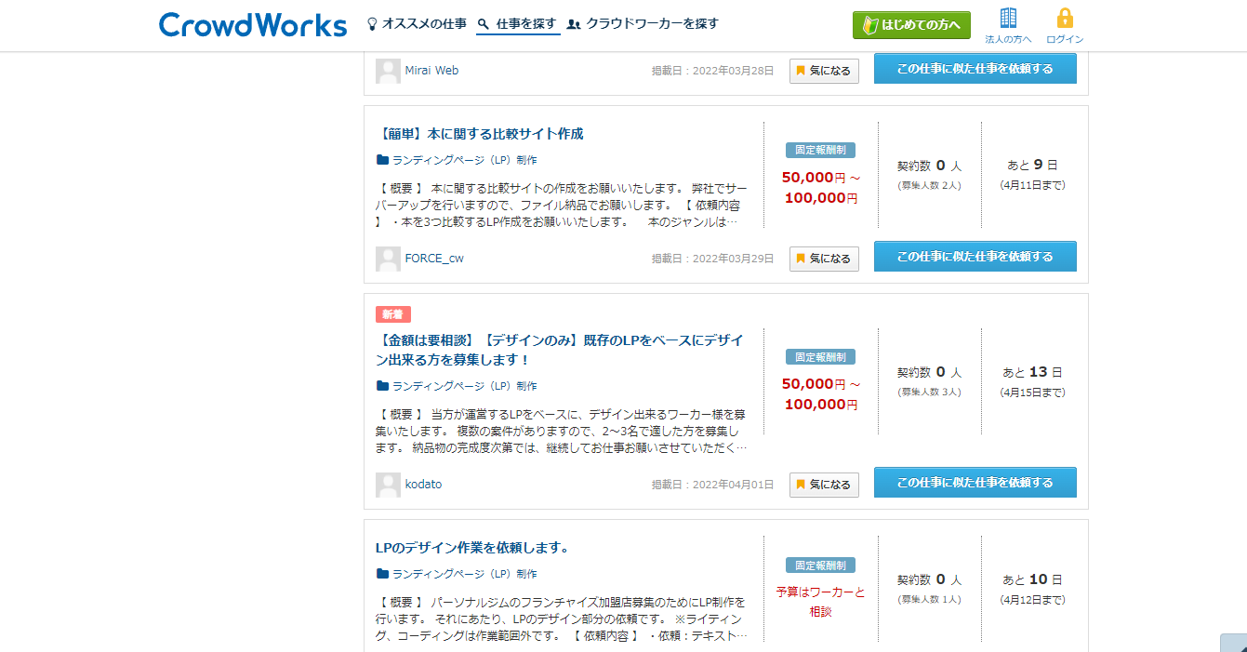The image size is (1247, 652).
Task: Click the Mirai Web user avatar
Action: (x=388, y=71)
